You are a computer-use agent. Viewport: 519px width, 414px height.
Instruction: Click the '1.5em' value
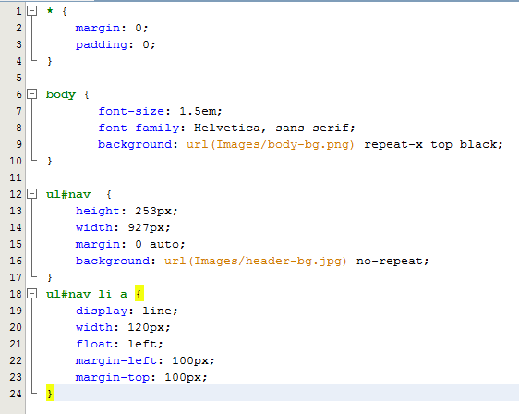[198, 111]
